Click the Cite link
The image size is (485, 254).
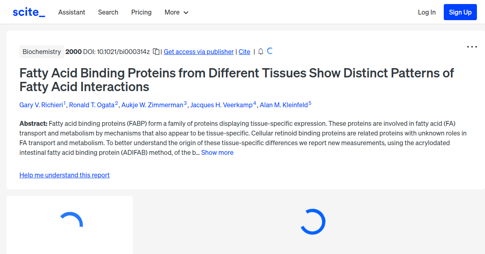coord(244,52)
